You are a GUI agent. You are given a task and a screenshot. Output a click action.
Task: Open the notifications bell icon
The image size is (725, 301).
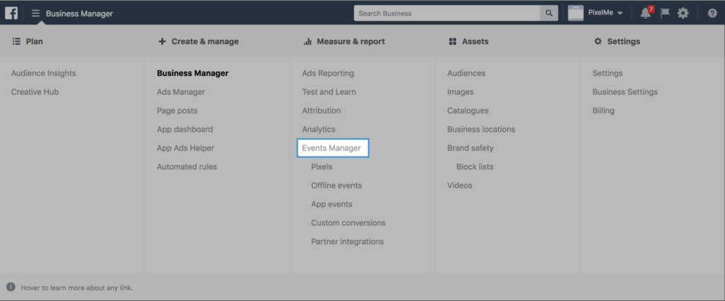pos(645,13)
